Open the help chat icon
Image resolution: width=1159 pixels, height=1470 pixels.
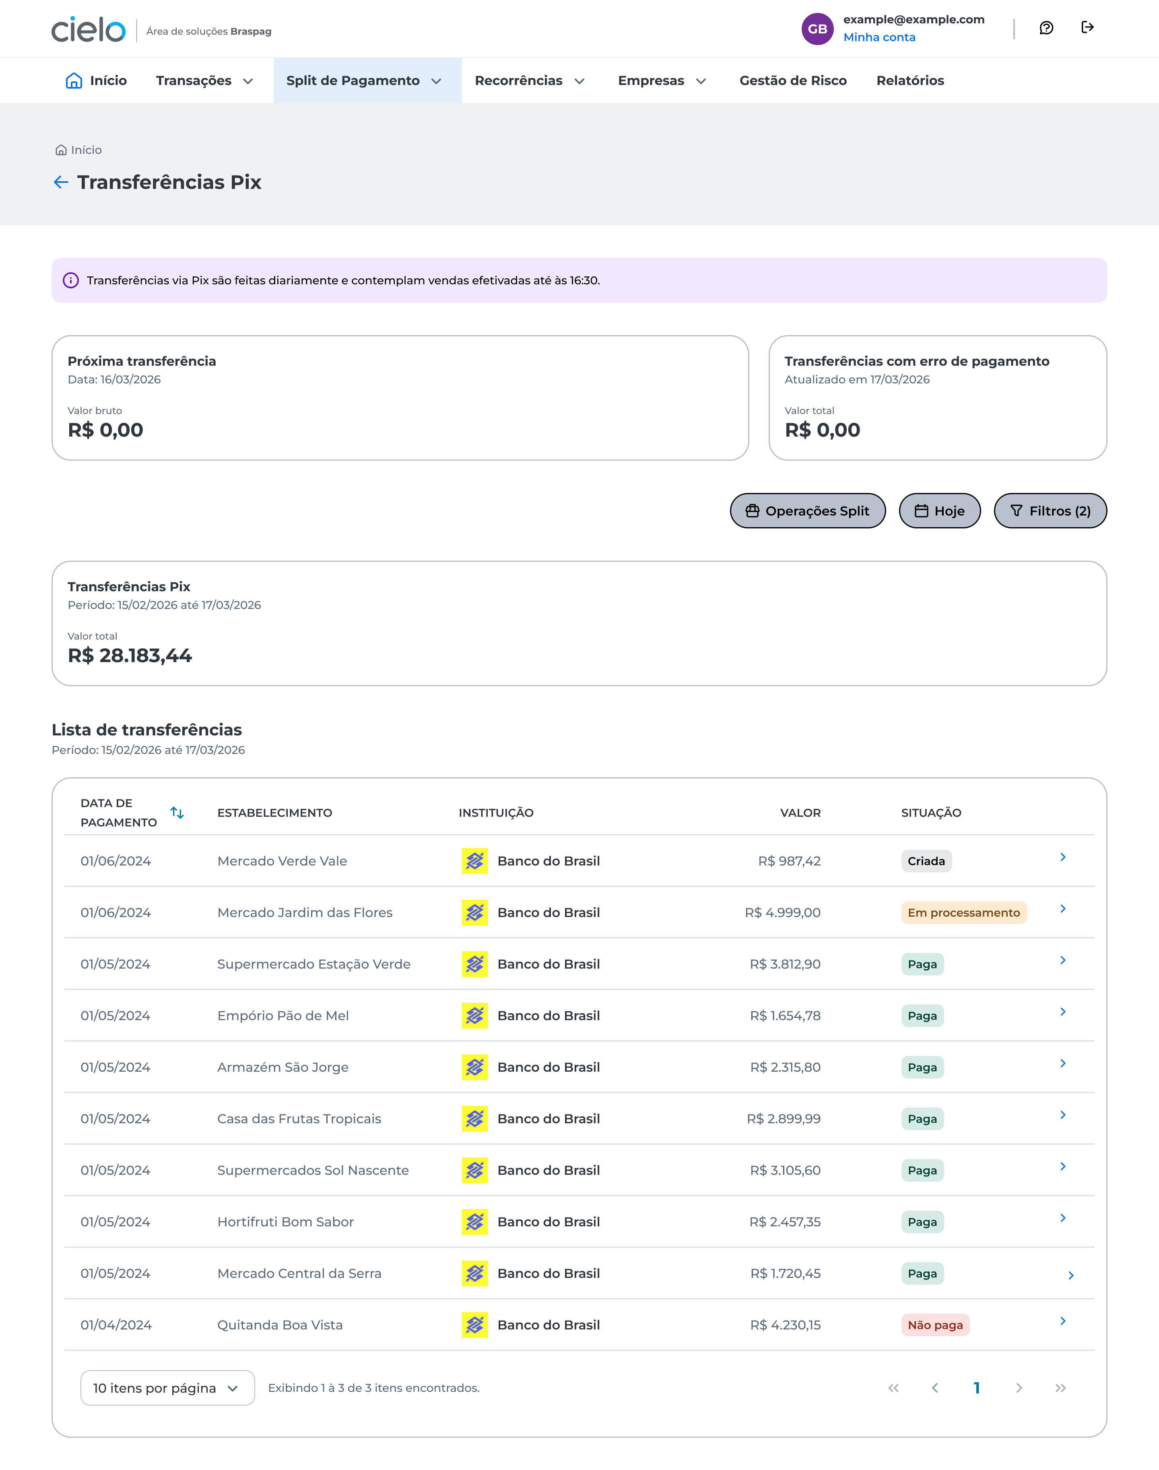point(1046,28)
